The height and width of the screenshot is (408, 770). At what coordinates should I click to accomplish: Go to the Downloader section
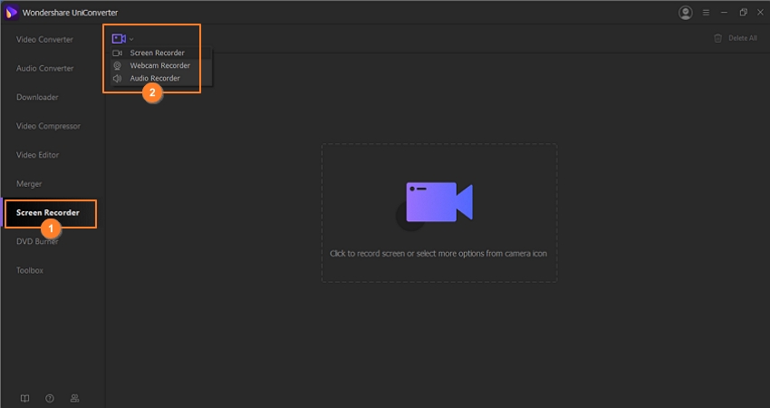click(x=37, y=97)
